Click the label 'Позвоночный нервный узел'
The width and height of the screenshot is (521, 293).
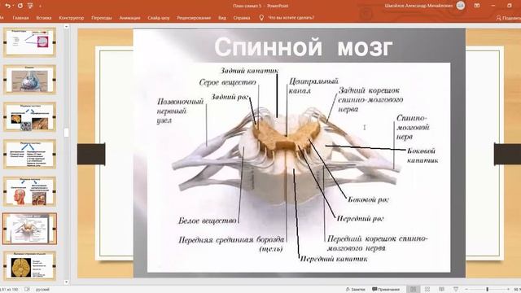[x=180, y=111]
